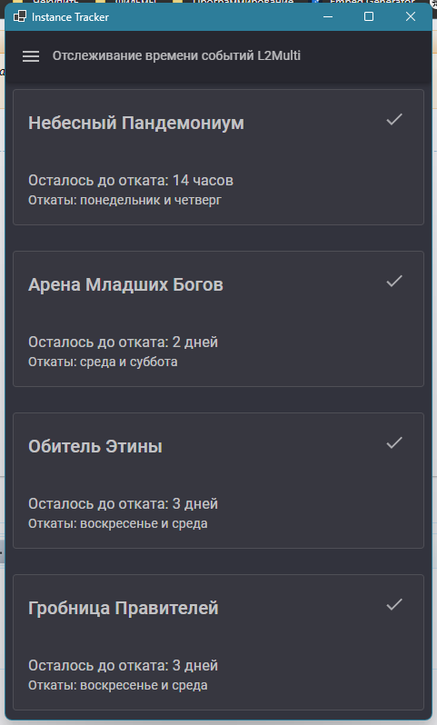Click the 2 дней remaining text
Viewport: 437px width, 725px height.
195,343
